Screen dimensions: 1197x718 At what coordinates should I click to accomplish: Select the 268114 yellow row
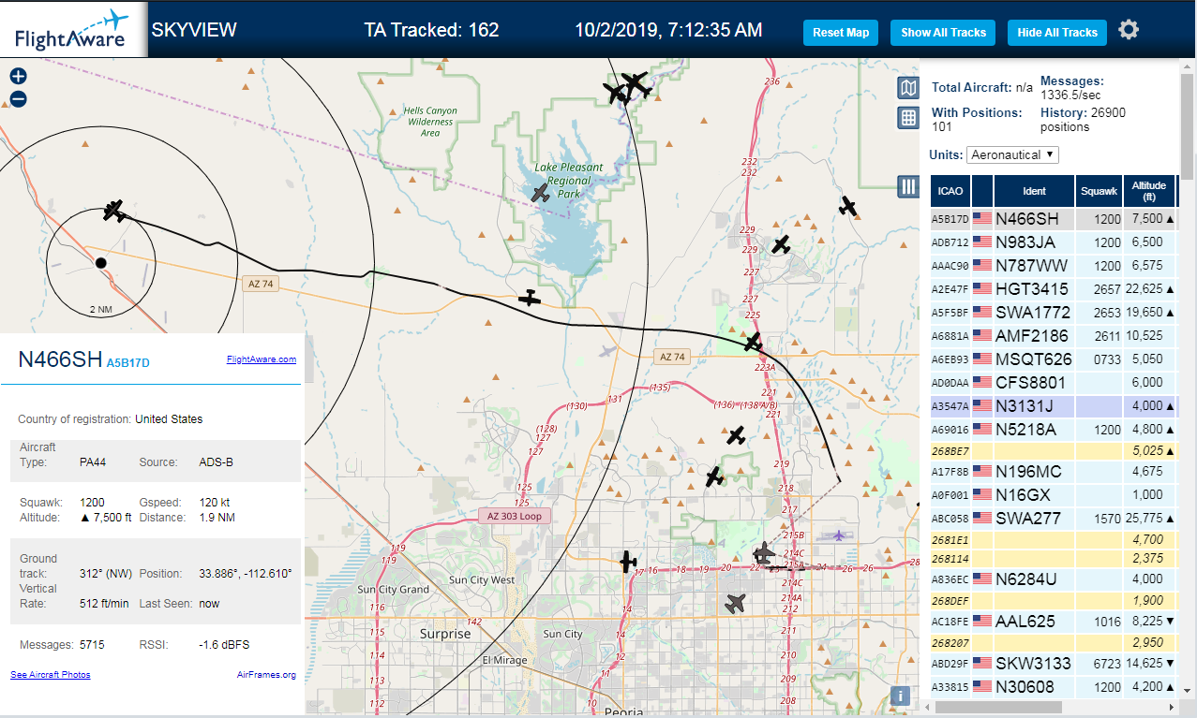point(1054,558)
